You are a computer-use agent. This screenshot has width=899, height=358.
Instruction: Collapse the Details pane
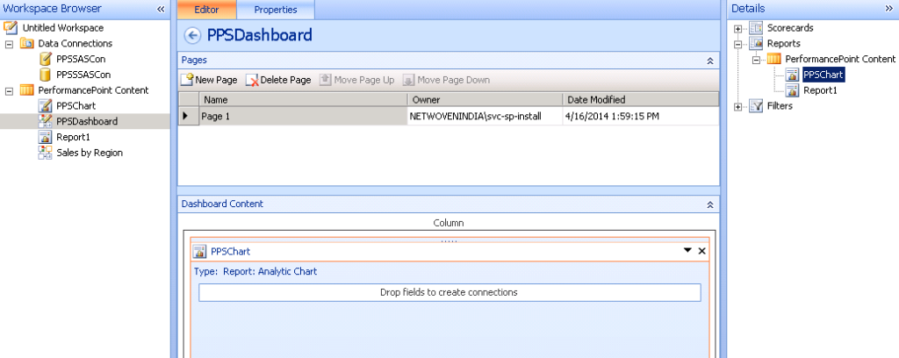coord(889,9)
